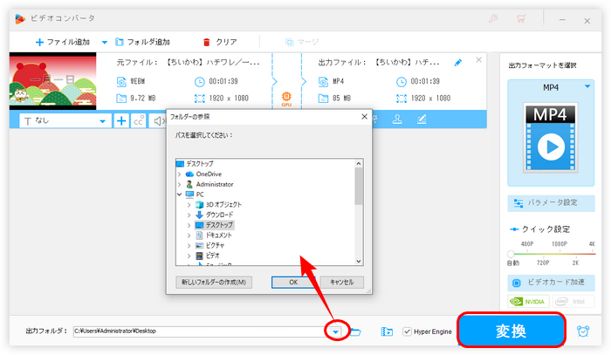Expand the 3D オブジェクト node

(189, 205)
